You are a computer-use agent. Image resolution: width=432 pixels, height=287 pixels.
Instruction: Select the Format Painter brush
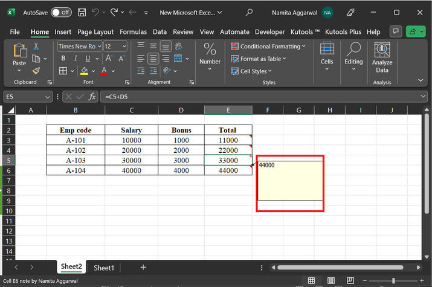tap(36, 71)
